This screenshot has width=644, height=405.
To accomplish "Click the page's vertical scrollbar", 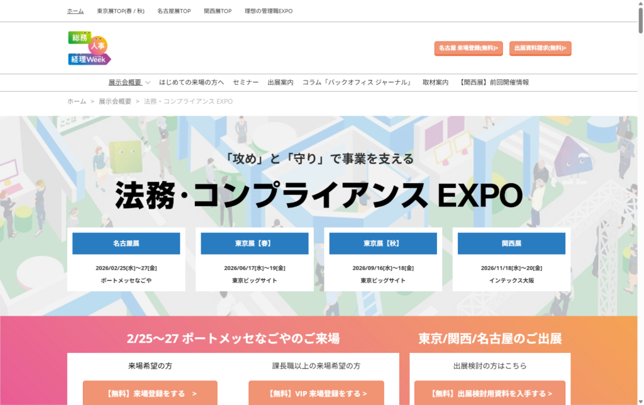I will click(639, 189).
